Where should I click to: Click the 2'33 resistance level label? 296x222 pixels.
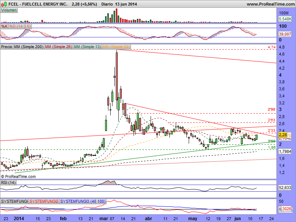272,131
